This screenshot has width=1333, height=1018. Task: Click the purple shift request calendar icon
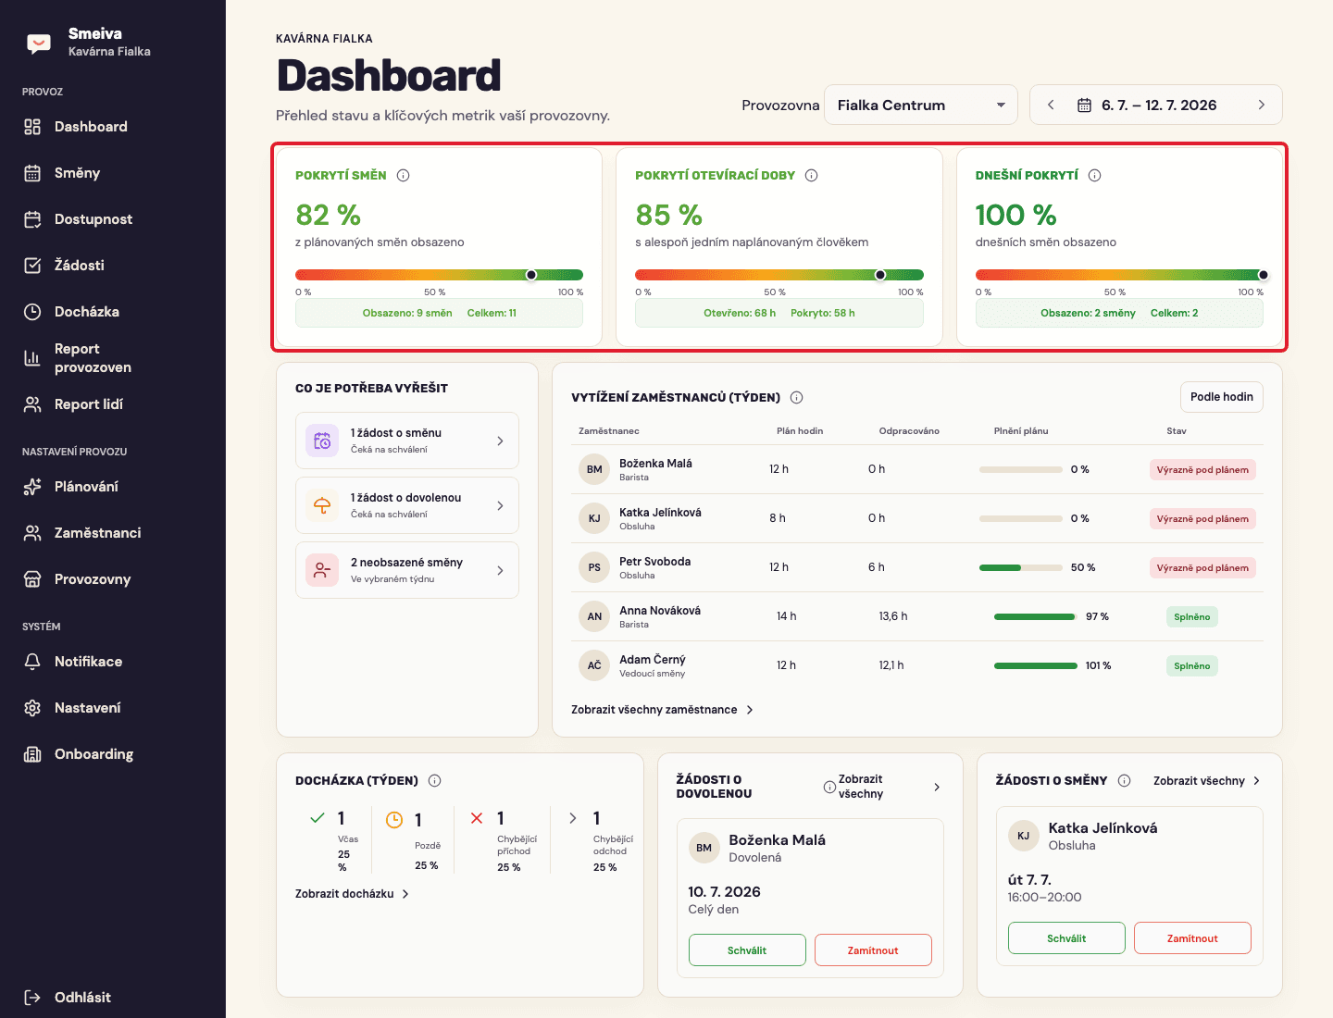[x=322, y=441]
